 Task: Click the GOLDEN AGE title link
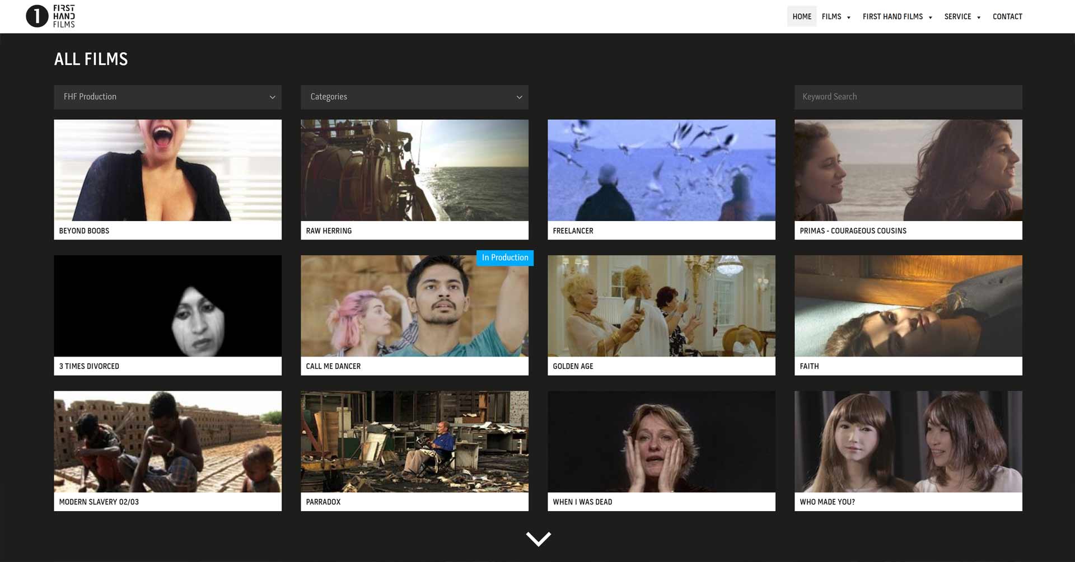click(573, 366)
